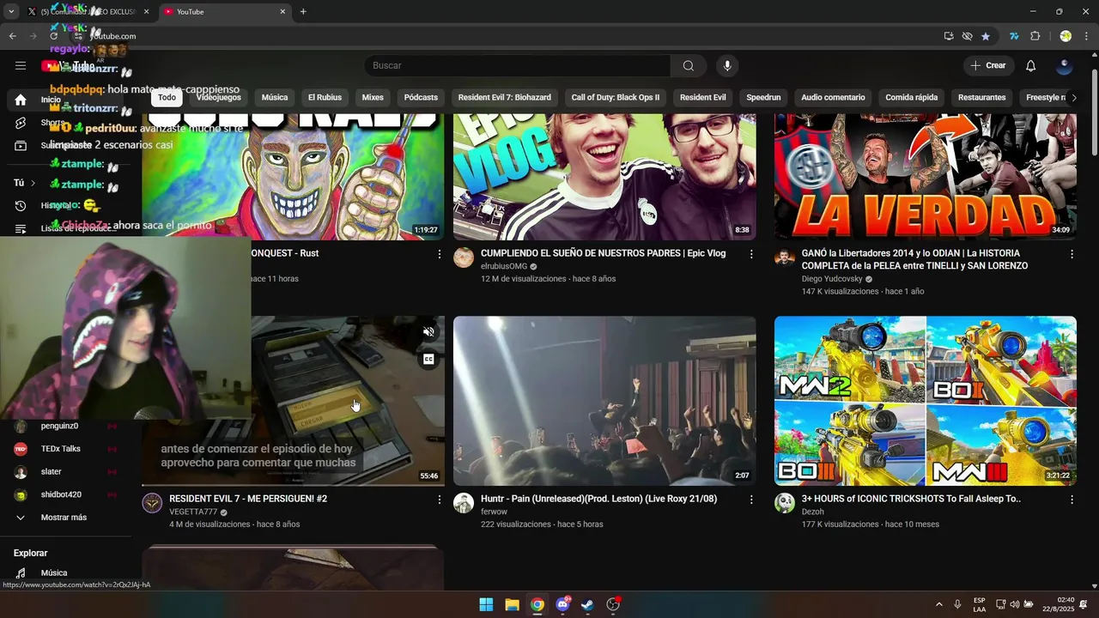This screenshot has height=618, width=1099.
Task: Open a new browser tab with plus
Action: tap(303, 12)
